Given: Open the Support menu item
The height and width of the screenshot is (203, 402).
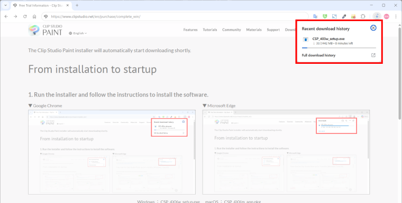Looking at the screenshot, I should coord(273,30).
